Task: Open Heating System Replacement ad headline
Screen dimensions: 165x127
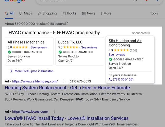Action: (67, 88)
